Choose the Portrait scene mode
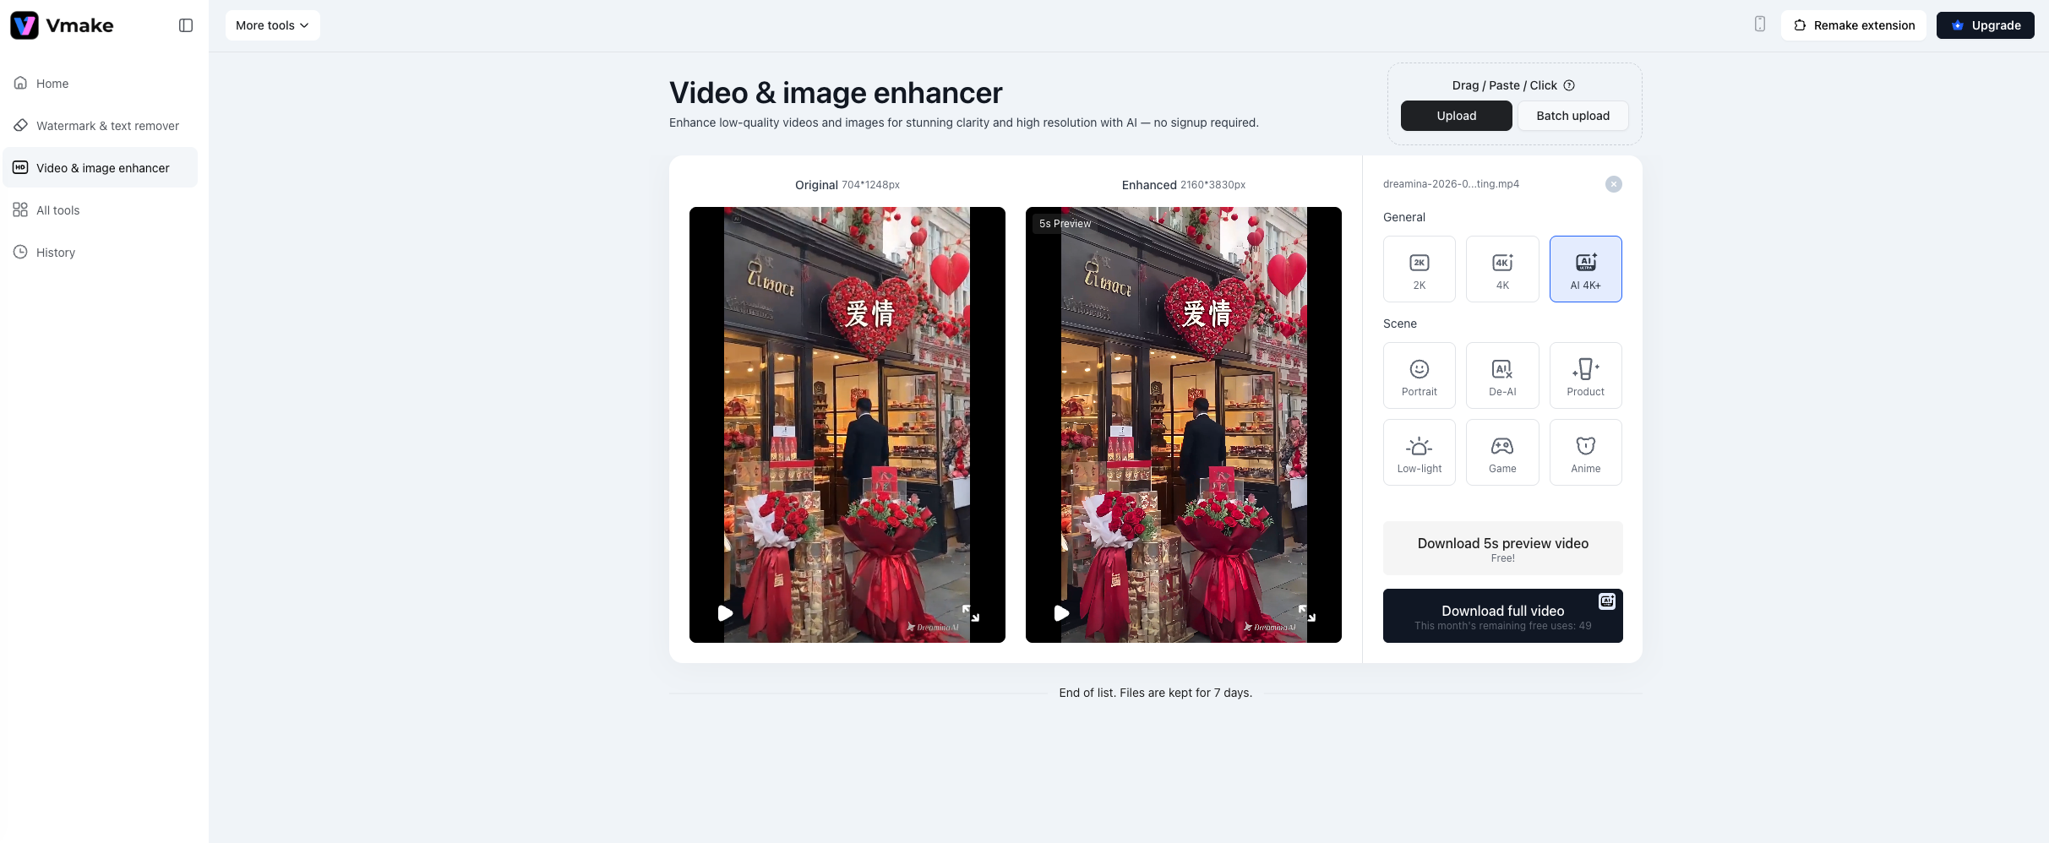Screen dimensions: 2049x843 (1419, 375)
